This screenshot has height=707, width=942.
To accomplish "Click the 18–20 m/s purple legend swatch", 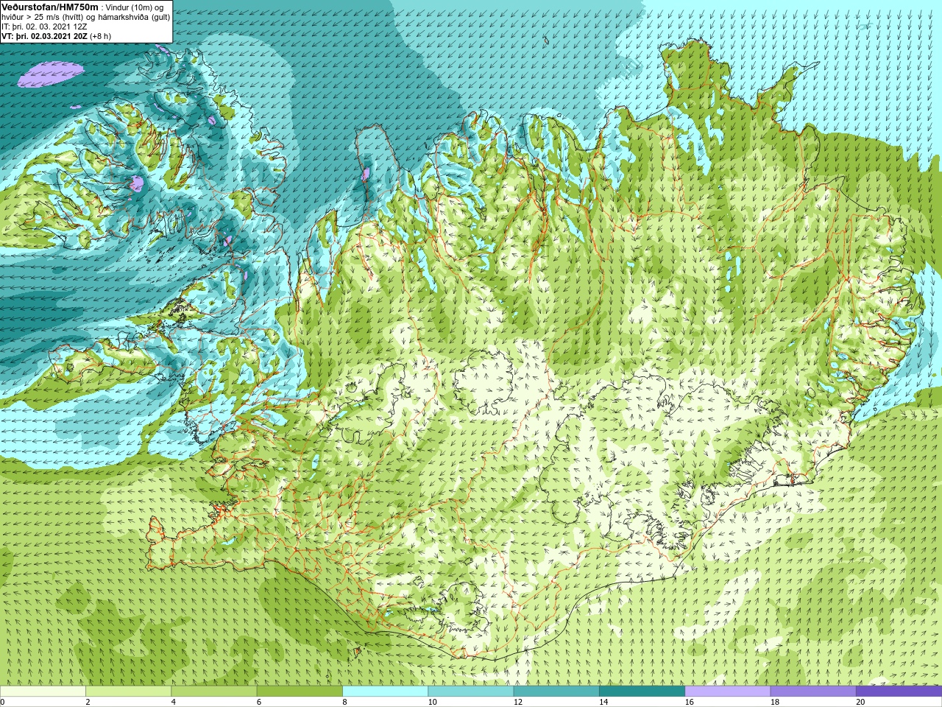I will coord(812,692).
